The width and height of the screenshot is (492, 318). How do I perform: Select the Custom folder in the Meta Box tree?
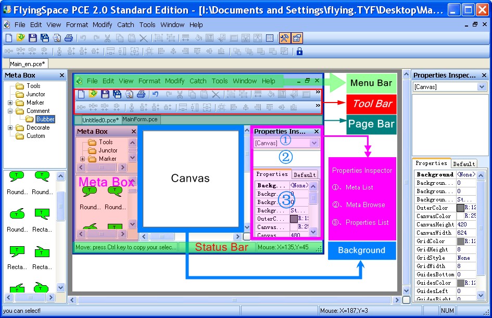(35, 136)
